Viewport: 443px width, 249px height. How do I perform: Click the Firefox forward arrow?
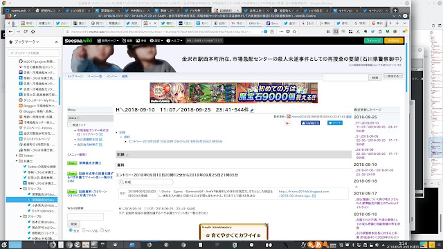click(18, 32)
